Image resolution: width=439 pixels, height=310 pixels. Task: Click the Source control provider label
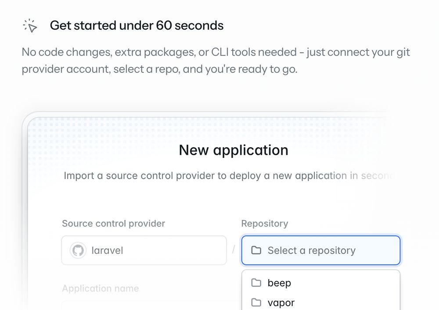point(113,224)
